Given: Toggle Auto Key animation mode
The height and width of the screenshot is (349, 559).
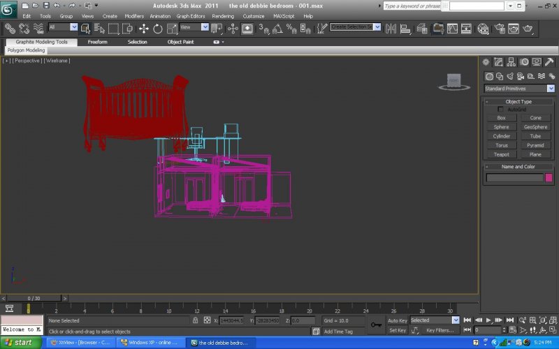Looking at the screenshot, I should [397, 320].
